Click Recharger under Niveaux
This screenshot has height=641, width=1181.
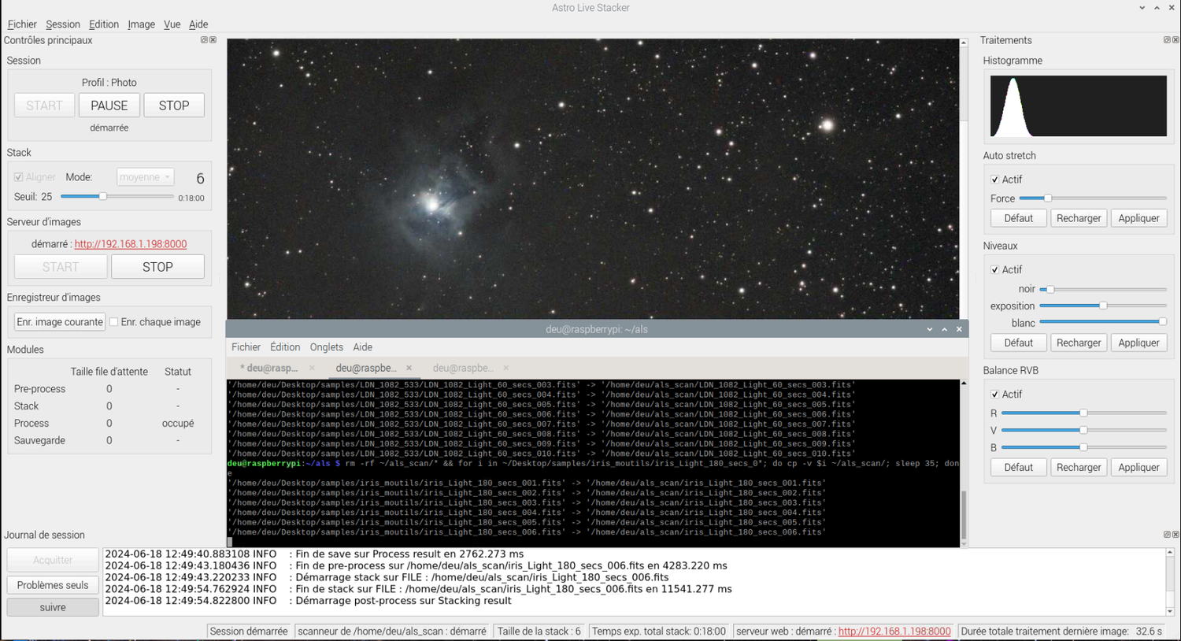coord(1079,343)
